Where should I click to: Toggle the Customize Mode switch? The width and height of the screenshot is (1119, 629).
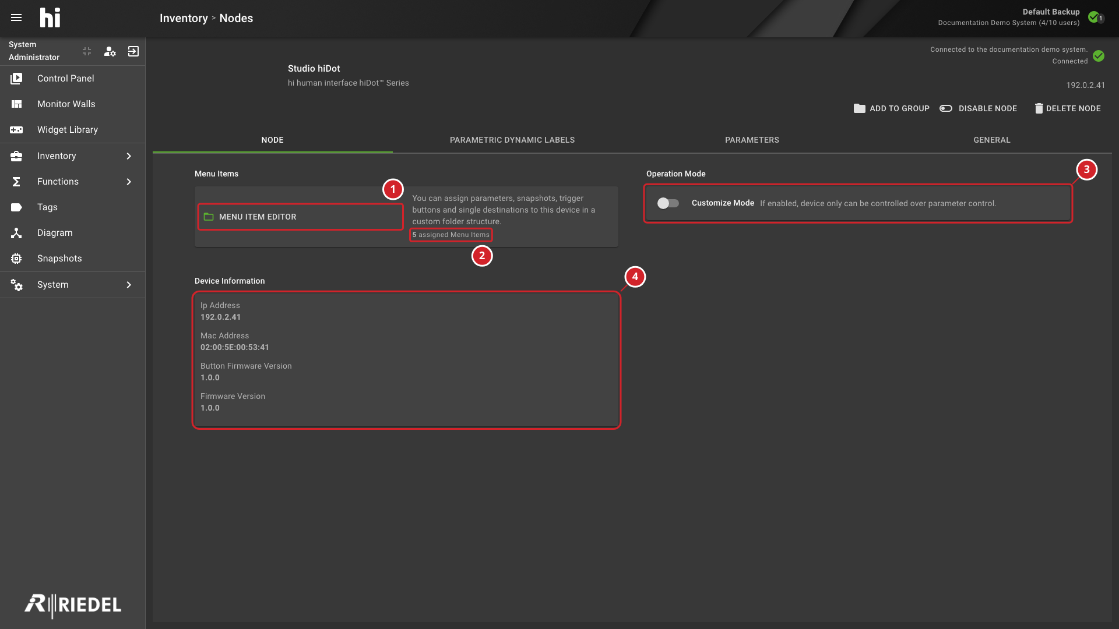pos(668,203)
